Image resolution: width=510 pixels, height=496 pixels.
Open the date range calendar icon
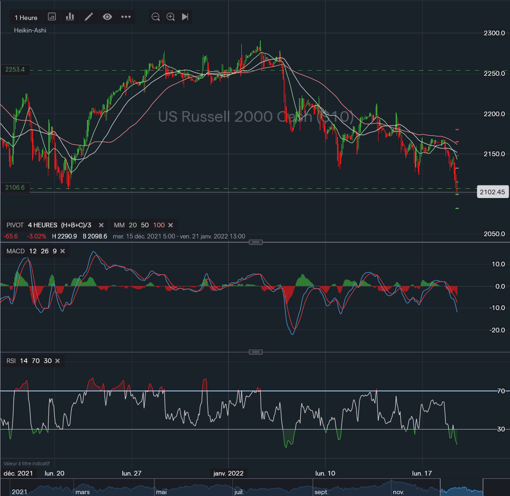[x=52, y=17]
